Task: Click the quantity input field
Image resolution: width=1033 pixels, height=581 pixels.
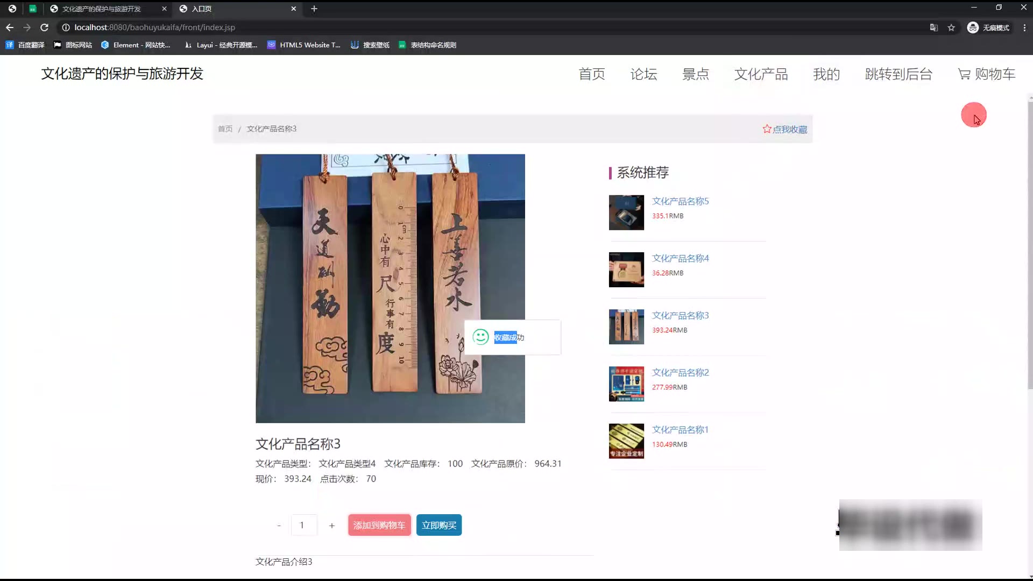Action: (x=304, y=526)
